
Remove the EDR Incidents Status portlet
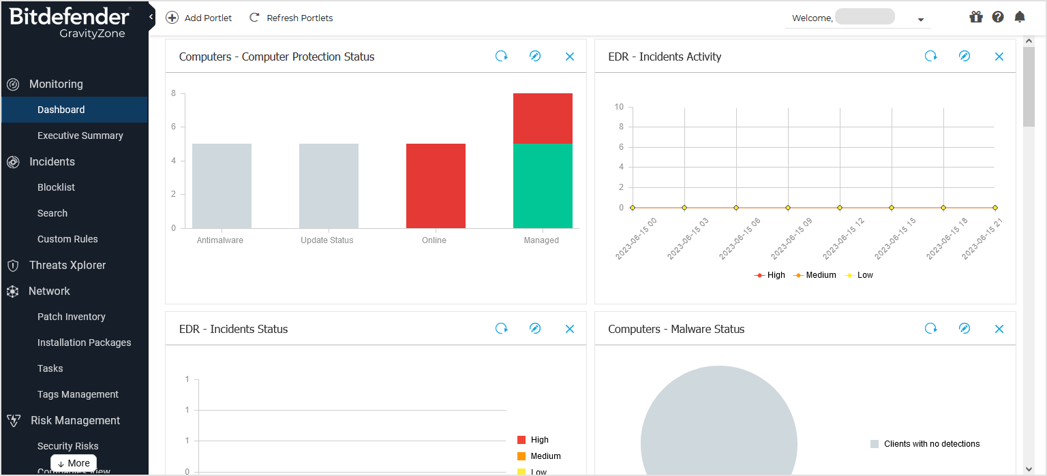coord(569,329)
